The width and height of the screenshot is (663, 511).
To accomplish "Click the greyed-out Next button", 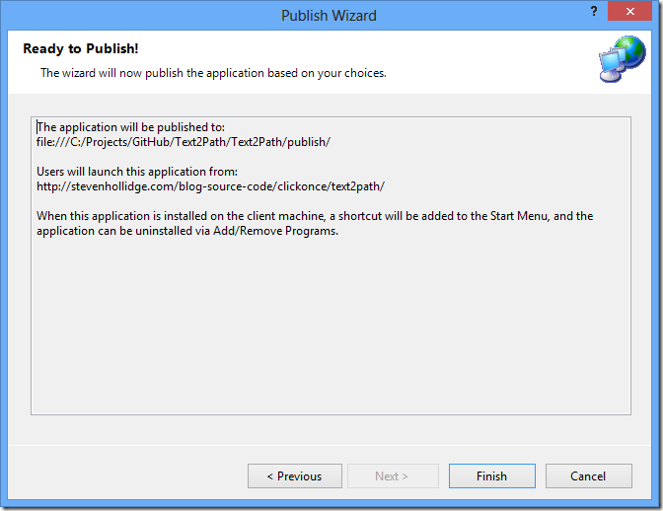I will pyautogui.click(x=392, y=476).
